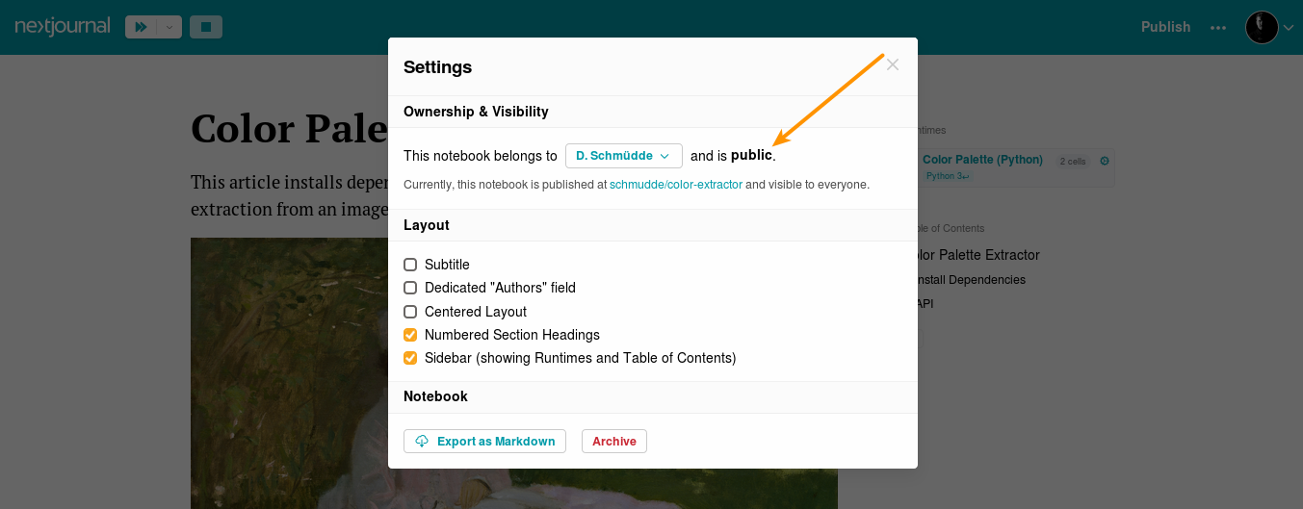Disable Sidebar showing Runtimes checkbox
The height and width of the screenshot is (509, 1303).
410,358
